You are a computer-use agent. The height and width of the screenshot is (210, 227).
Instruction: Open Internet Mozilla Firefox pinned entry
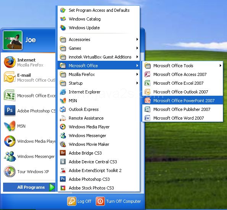pyautogui.click(x=28, y=62)
